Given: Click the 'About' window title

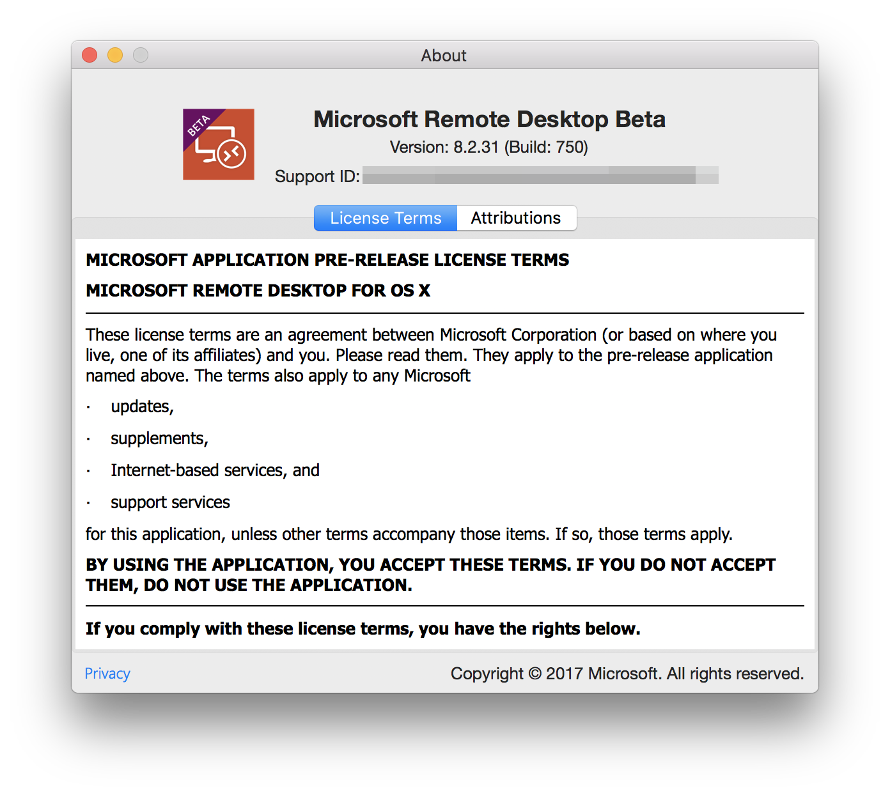Looking at the screenshot, I should (x=444, y=56).
